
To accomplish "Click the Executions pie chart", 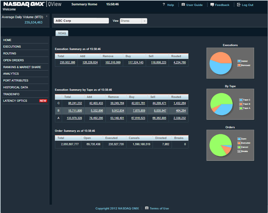I will 221,63.
